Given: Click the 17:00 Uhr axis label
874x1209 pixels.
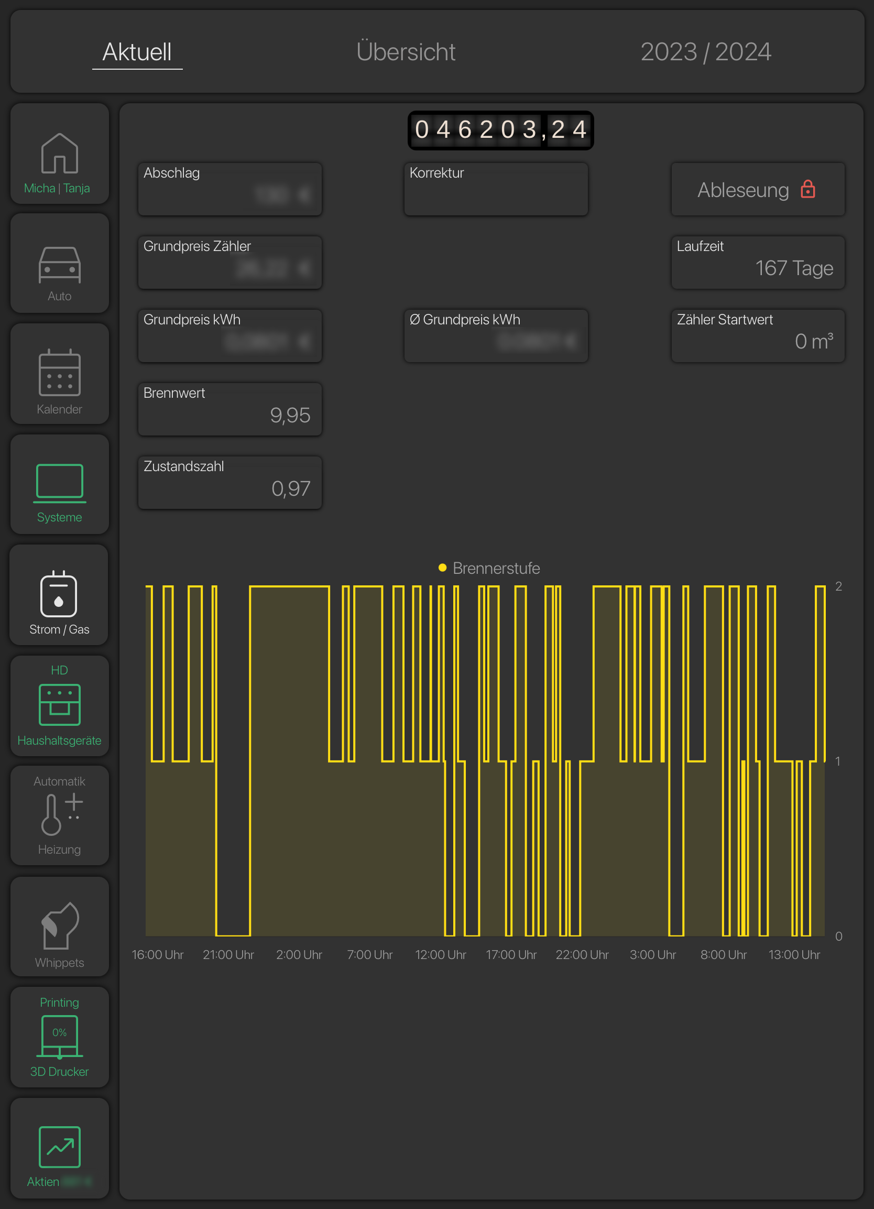Looking at the screenshot, I should 511,955.
